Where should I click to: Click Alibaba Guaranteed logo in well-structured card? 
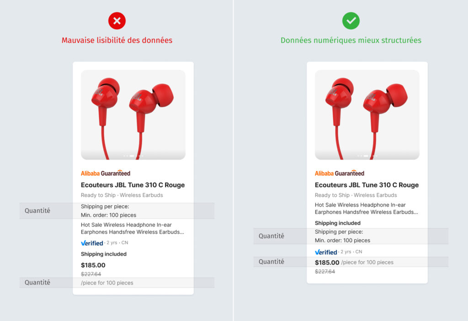[340, 174]
